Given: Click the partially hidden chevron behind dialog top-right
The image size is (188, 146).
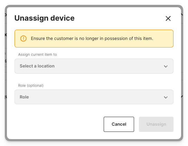Looking at the screenshot, I should [182, 14].
